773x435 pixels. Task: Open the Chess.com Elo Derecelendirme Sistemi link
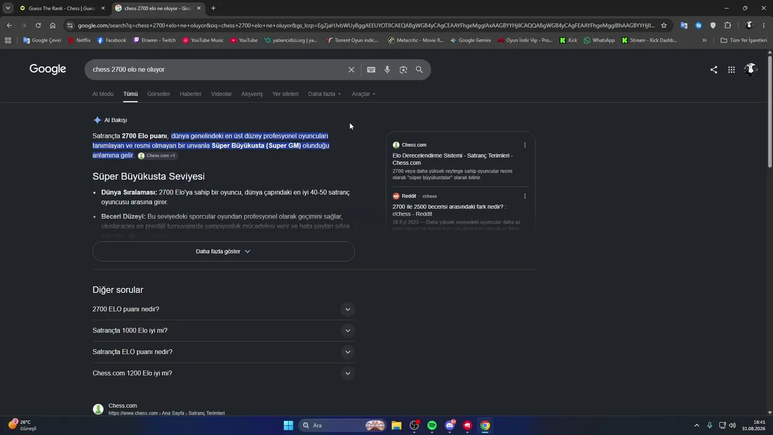(x=453, y=159)
